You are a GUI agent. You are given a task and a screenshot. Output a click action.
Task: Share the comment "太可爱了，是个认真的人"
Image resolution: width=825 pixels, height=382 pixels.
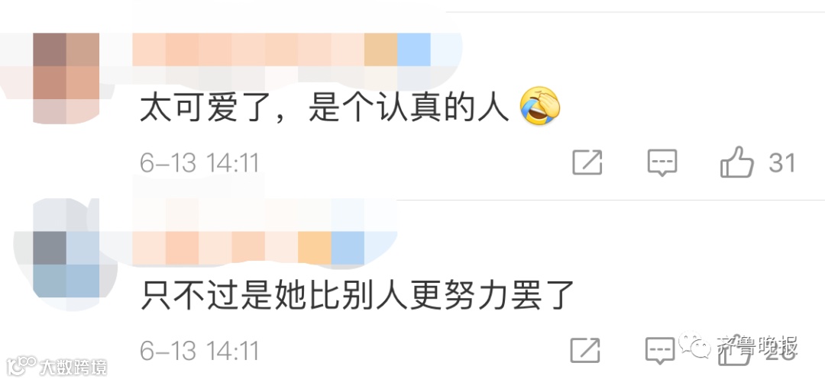(x=587, y=162)
